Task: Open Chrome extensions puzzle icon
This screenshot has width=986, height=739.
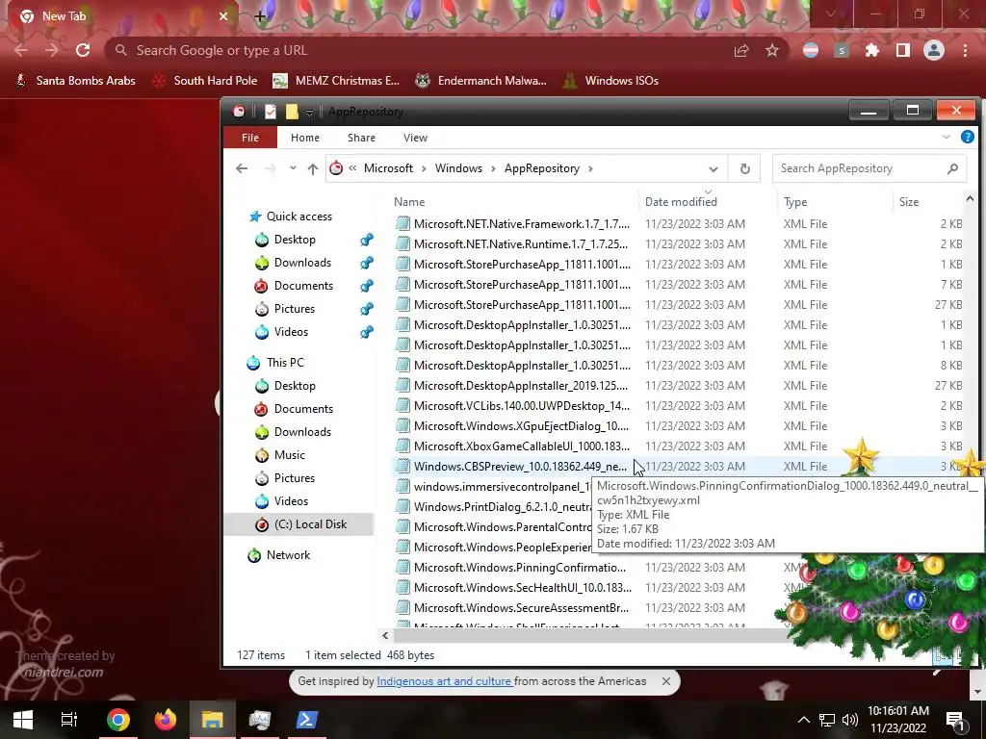Action: click(x=872, y=50)
